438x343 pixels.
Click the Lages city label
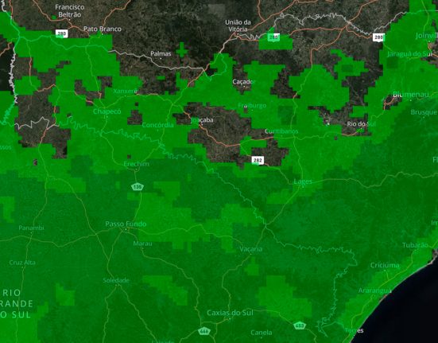pos(303,181)
